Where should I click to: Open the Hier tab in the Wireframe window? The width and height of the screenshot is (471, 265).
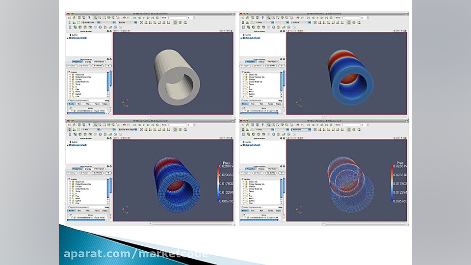click(x=253, y=211)
